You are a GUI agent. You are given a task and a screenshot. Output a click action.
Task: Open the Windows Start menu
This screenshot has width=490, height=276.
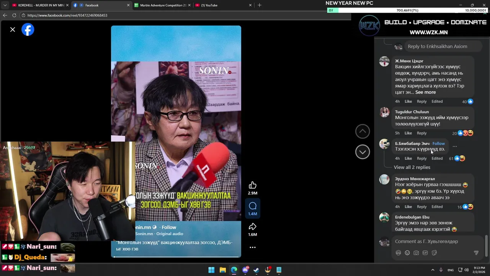(x=211, y=270)
